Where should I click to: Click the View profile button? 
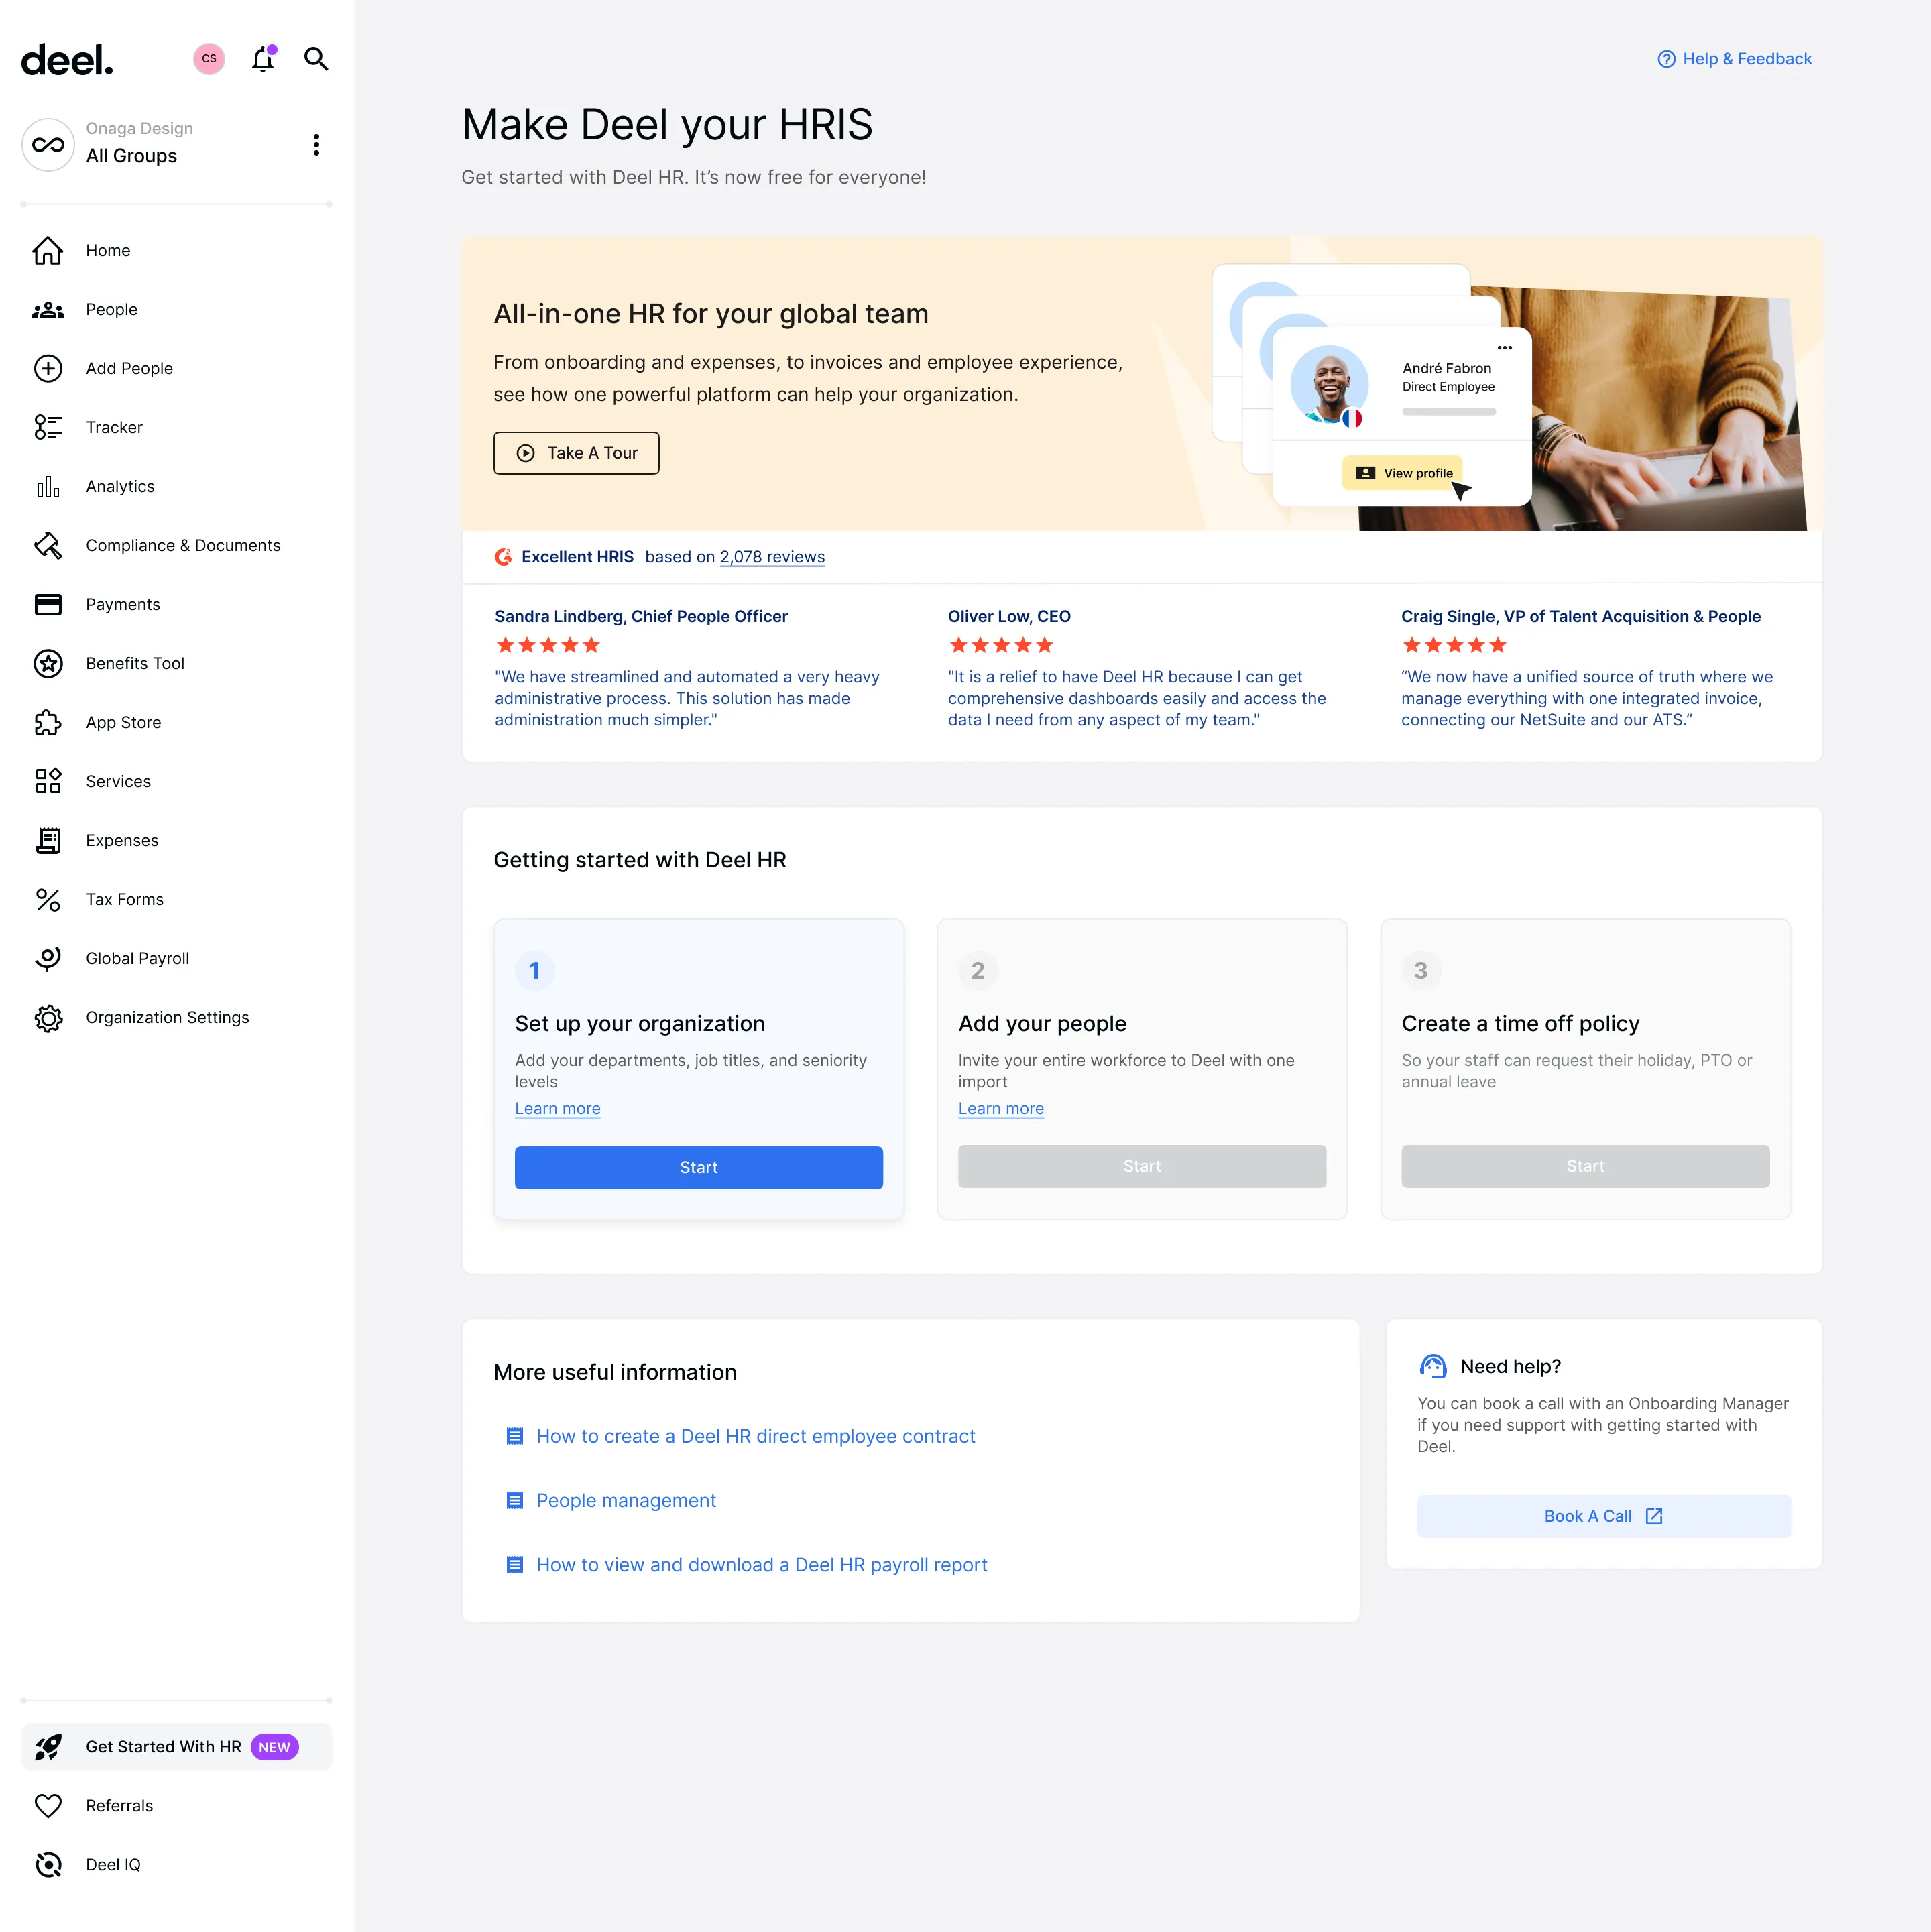(x=1402, y=473)
